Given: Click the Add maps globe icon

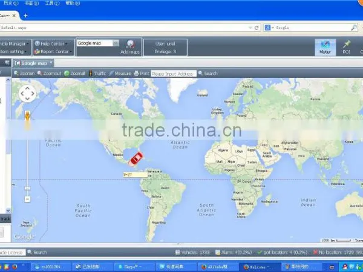Looking at the screenshot, I should click(x=130, y=44).
